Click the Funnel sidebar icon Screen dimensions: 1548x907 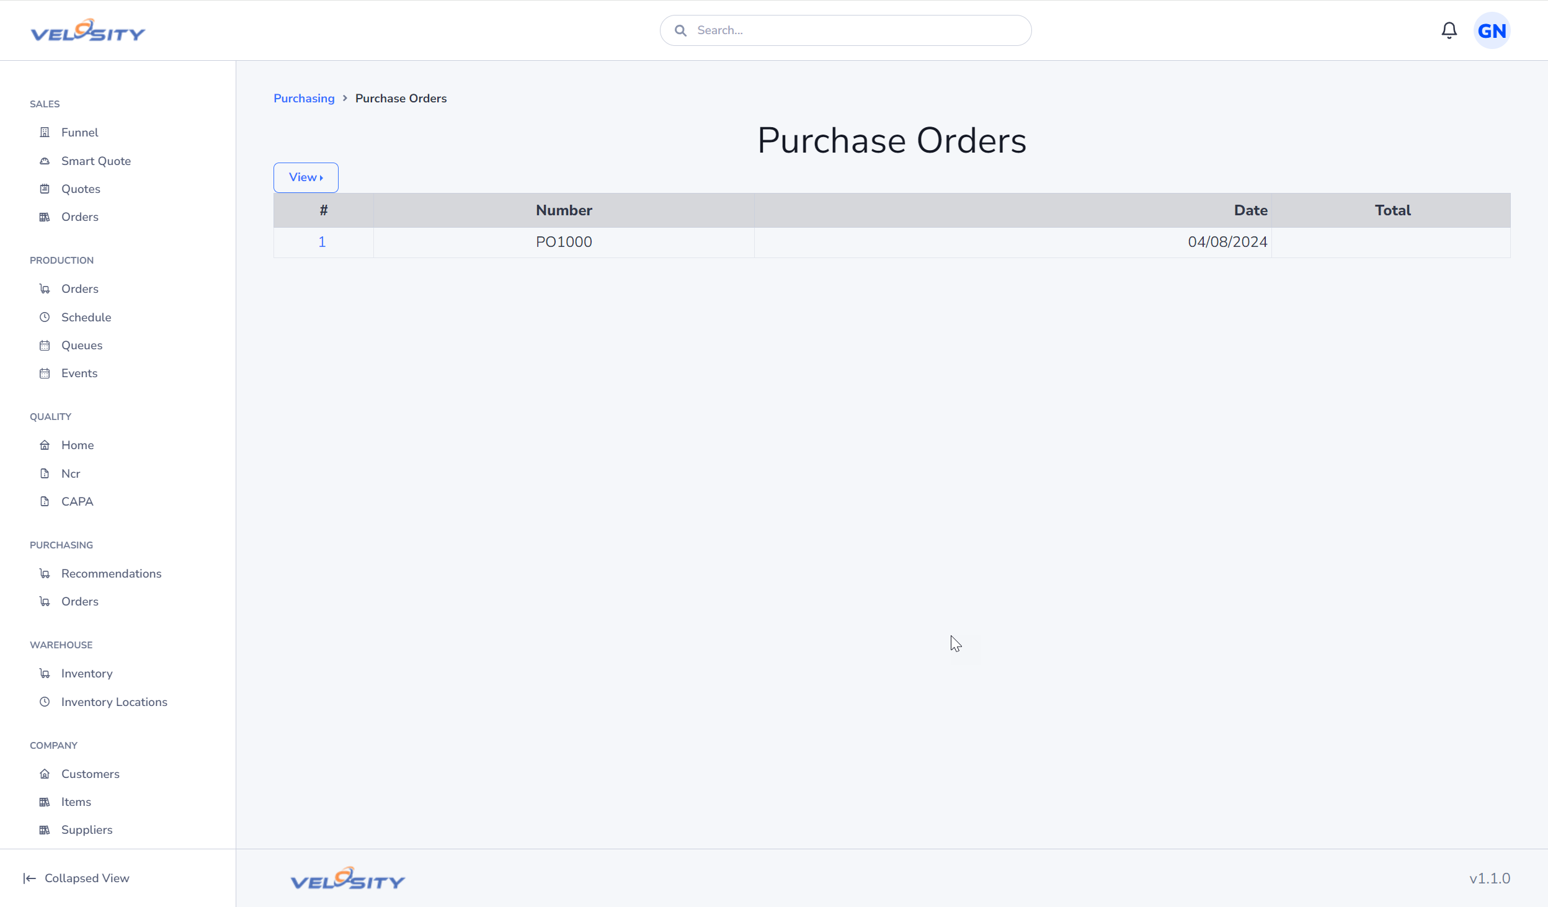pyautogui.click(x=45, y=132)
